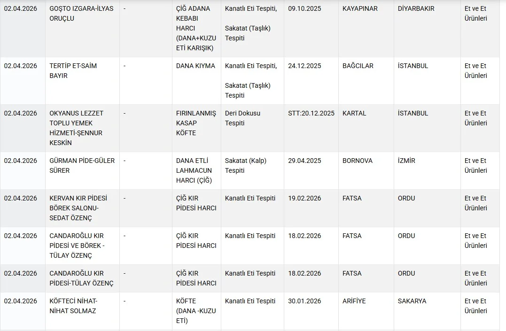Select KÖFTECİ NİHAT-NİHAT SOLMAZ firm cell
The width and height of the screenshot is (506, 331).
pos(73,306)
